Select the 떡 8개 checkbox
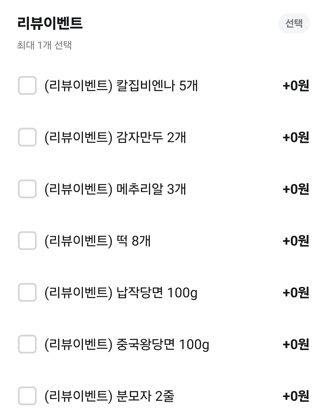The image size is (327, 416). pos(27,241)
